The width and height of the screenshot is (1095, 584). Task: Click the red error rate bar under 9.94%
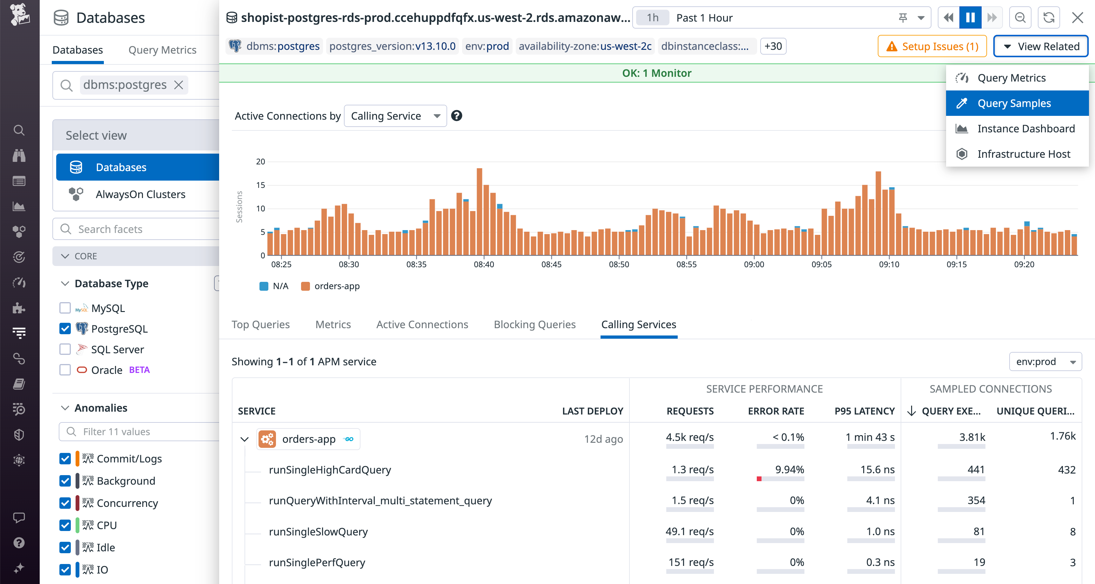click(x=759, y=479)
